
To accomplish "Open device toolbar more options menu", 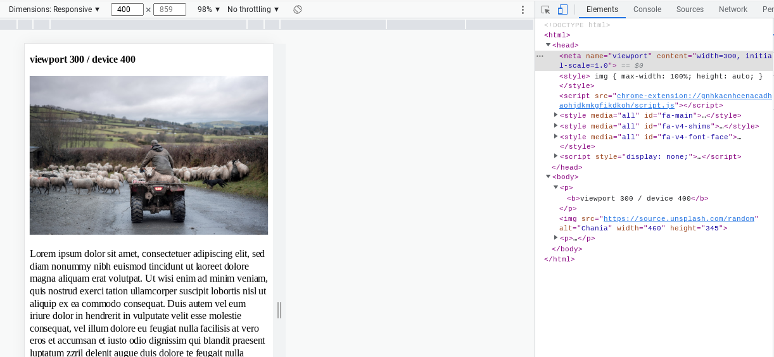I will 523,9.
